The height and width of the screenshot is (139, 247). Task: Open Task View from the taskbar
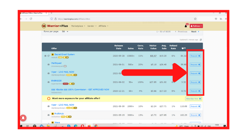(x=27, y=126)
